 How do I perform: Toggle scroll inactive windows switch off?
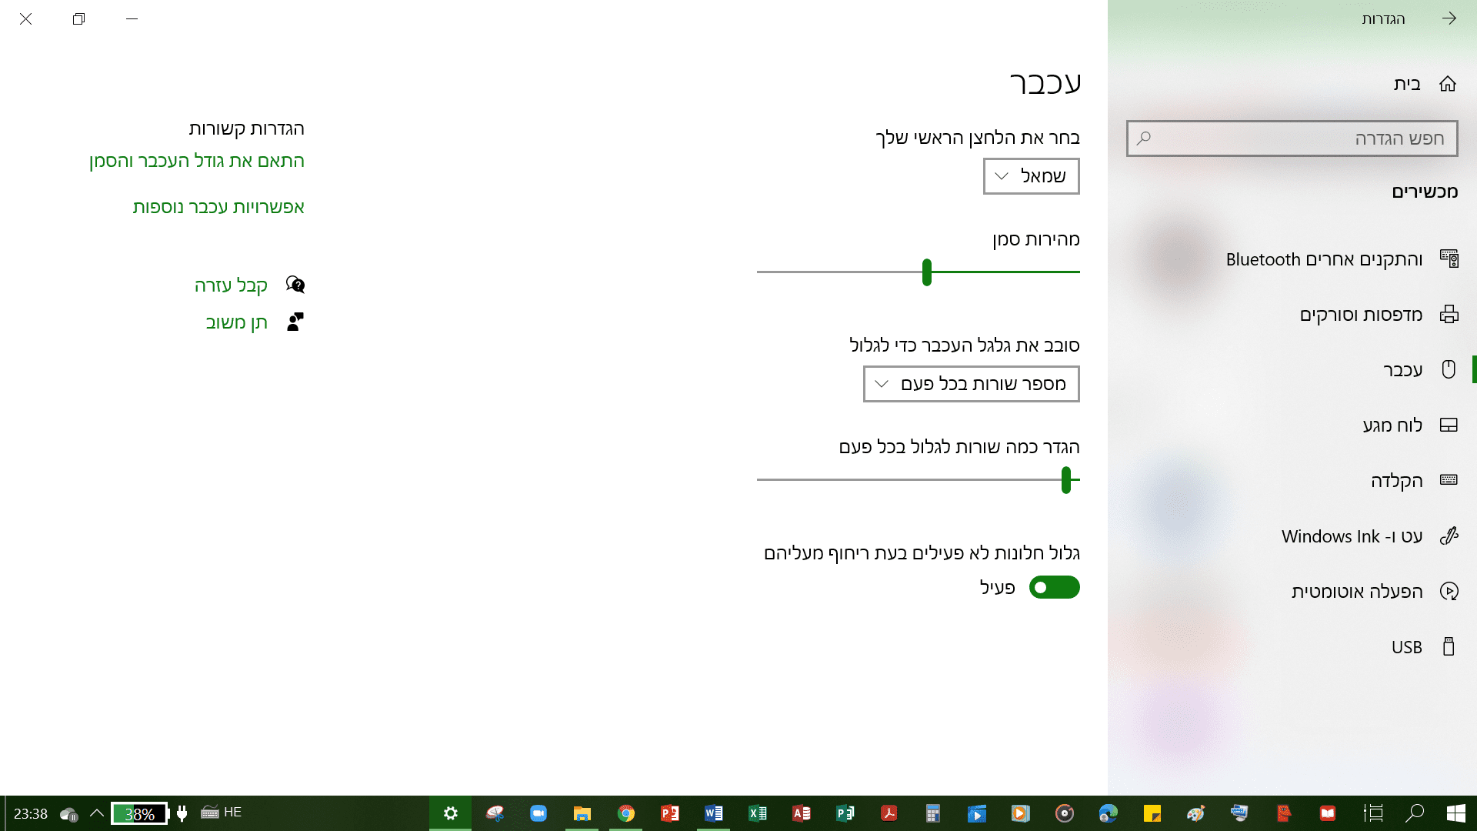1054,588
